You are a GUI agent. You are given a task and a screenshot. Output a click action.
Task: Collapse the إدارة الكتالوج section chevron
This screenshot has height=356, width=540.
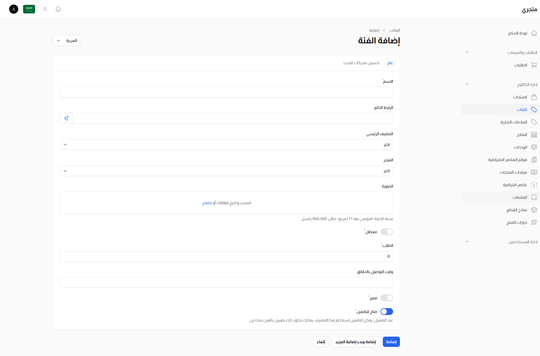467,84
